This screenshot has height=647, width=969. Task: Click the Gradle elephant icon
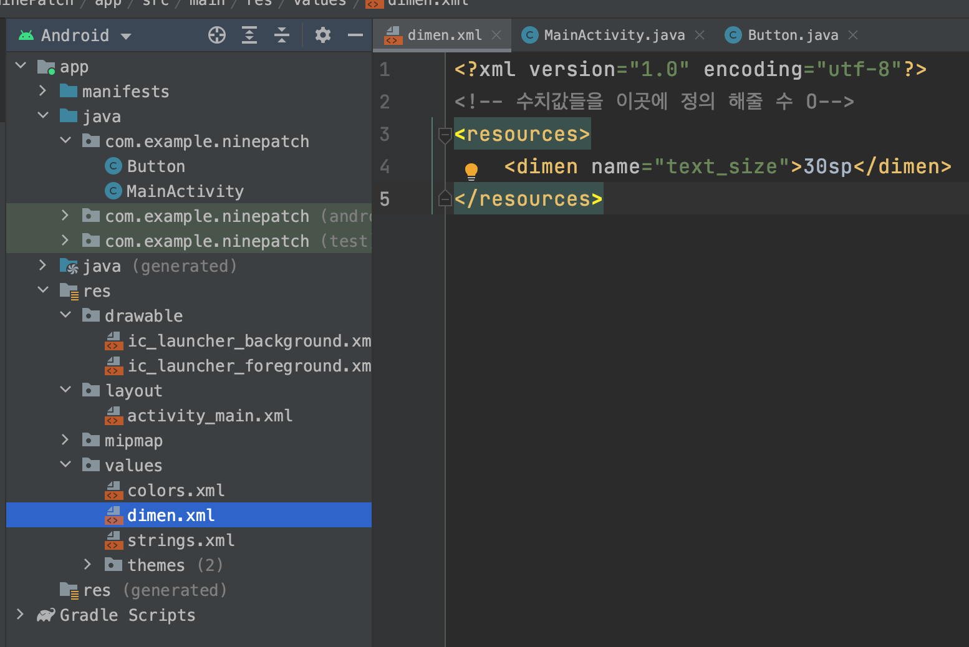pyautogui.click(x=46, y=615)
